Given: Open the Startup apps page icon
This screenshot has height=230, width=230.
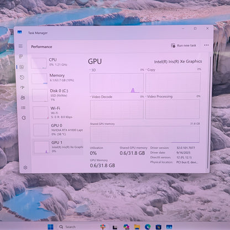Looking at the screenshot, I should pos(22,87).
